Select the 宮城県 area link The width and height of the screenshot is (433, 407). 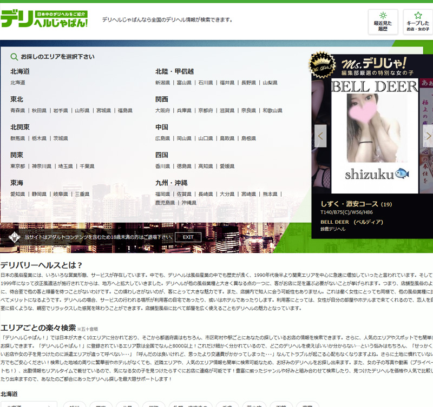point(104,111)
